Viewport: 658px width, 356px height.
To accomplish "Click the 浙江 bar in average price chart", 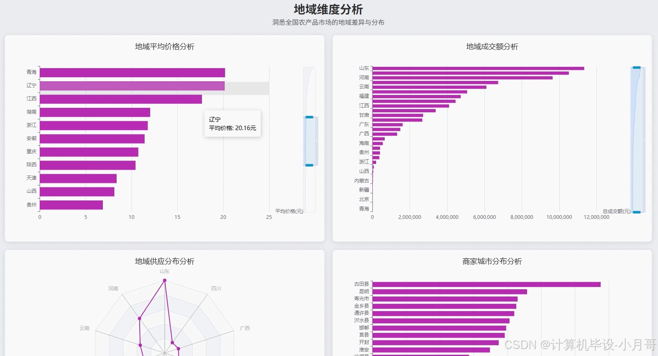I will tap(94, 126).
